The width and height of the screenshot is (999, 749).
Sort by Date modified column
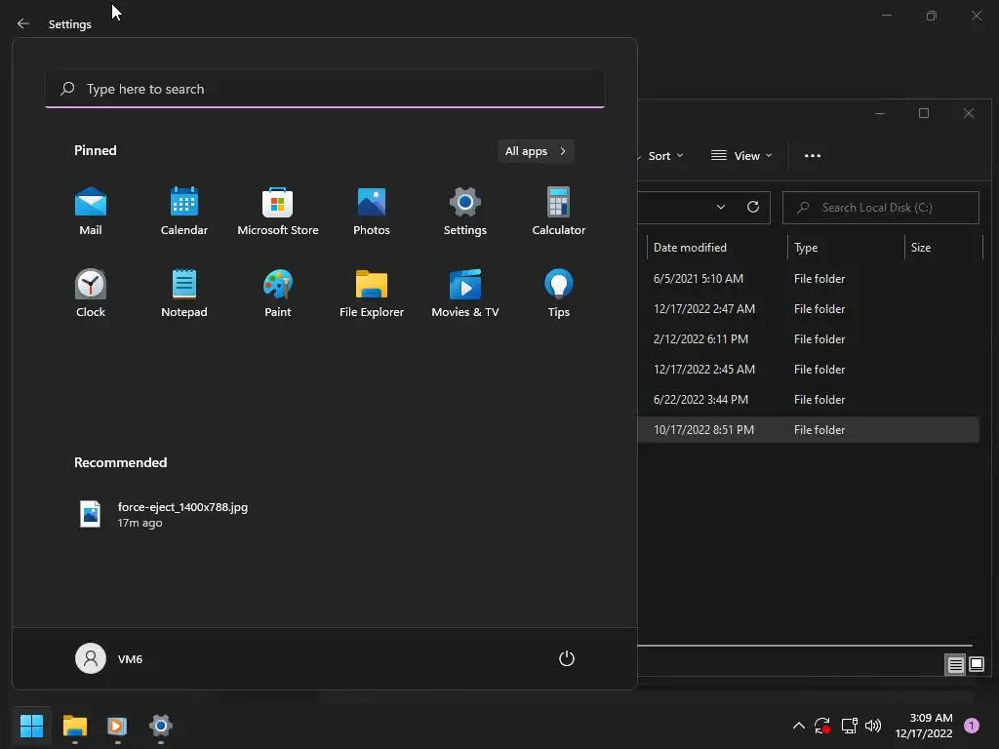[717, 247]
